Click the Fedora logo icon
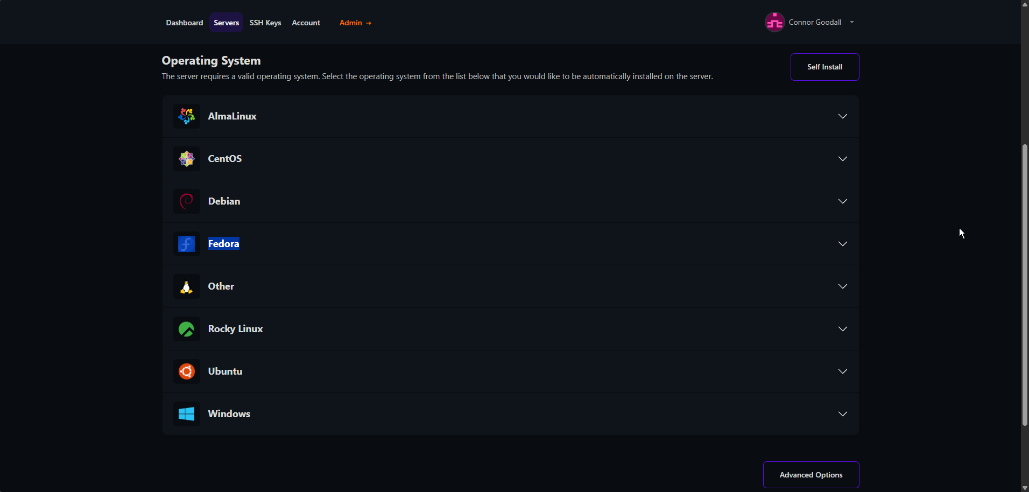The height and width of the screenshot is (492, 1029). [186, 244]
